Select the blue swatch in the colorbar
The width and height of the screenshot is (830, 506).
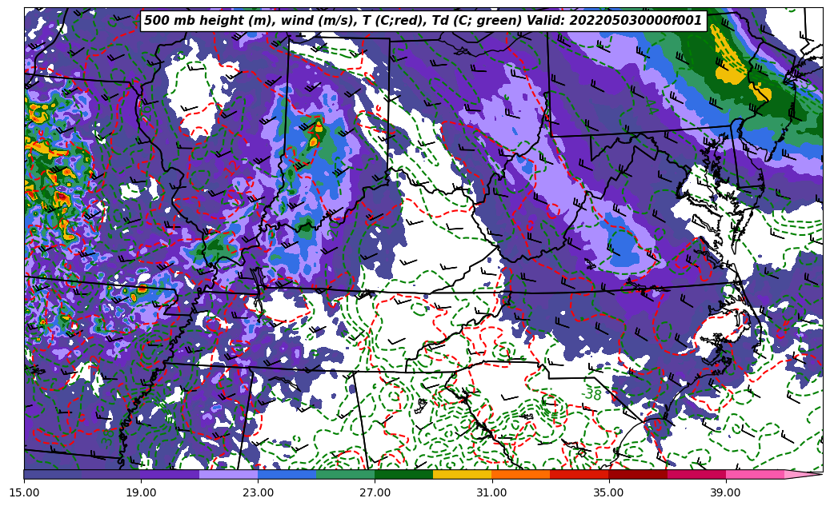click(287, 474)
